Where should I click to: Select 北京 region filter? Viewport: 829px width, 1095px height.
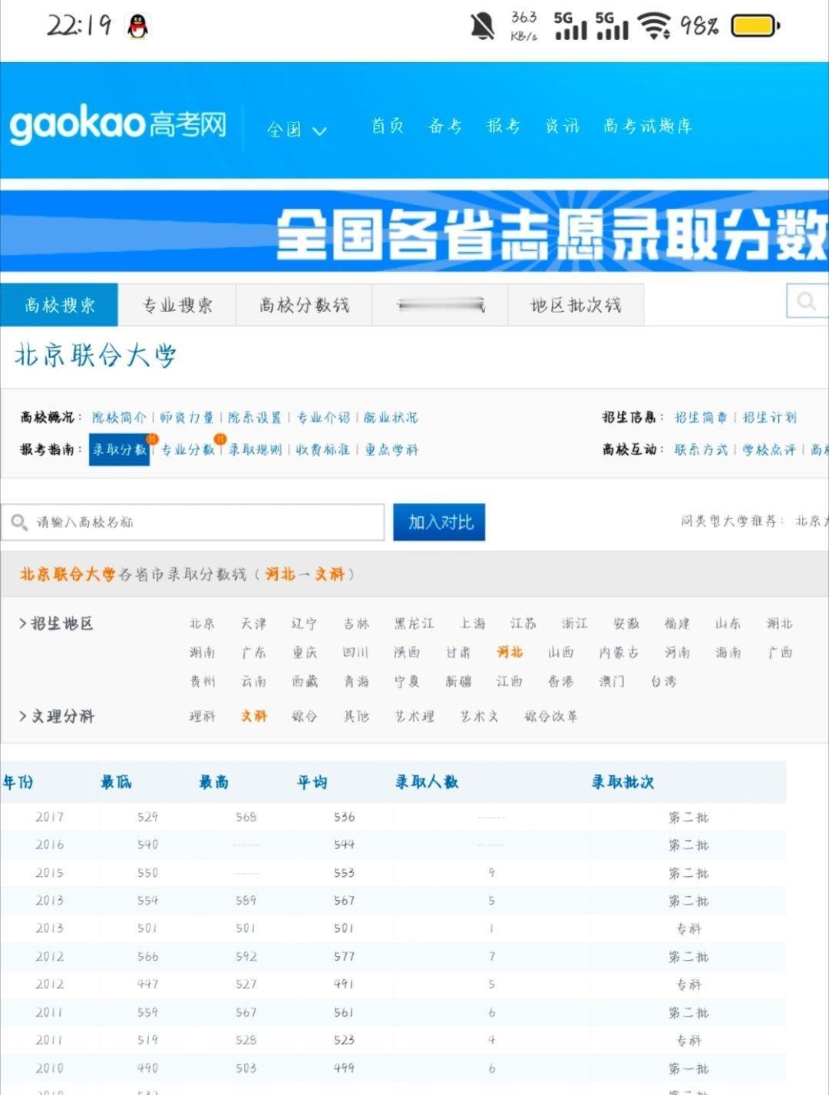point(203,624)
